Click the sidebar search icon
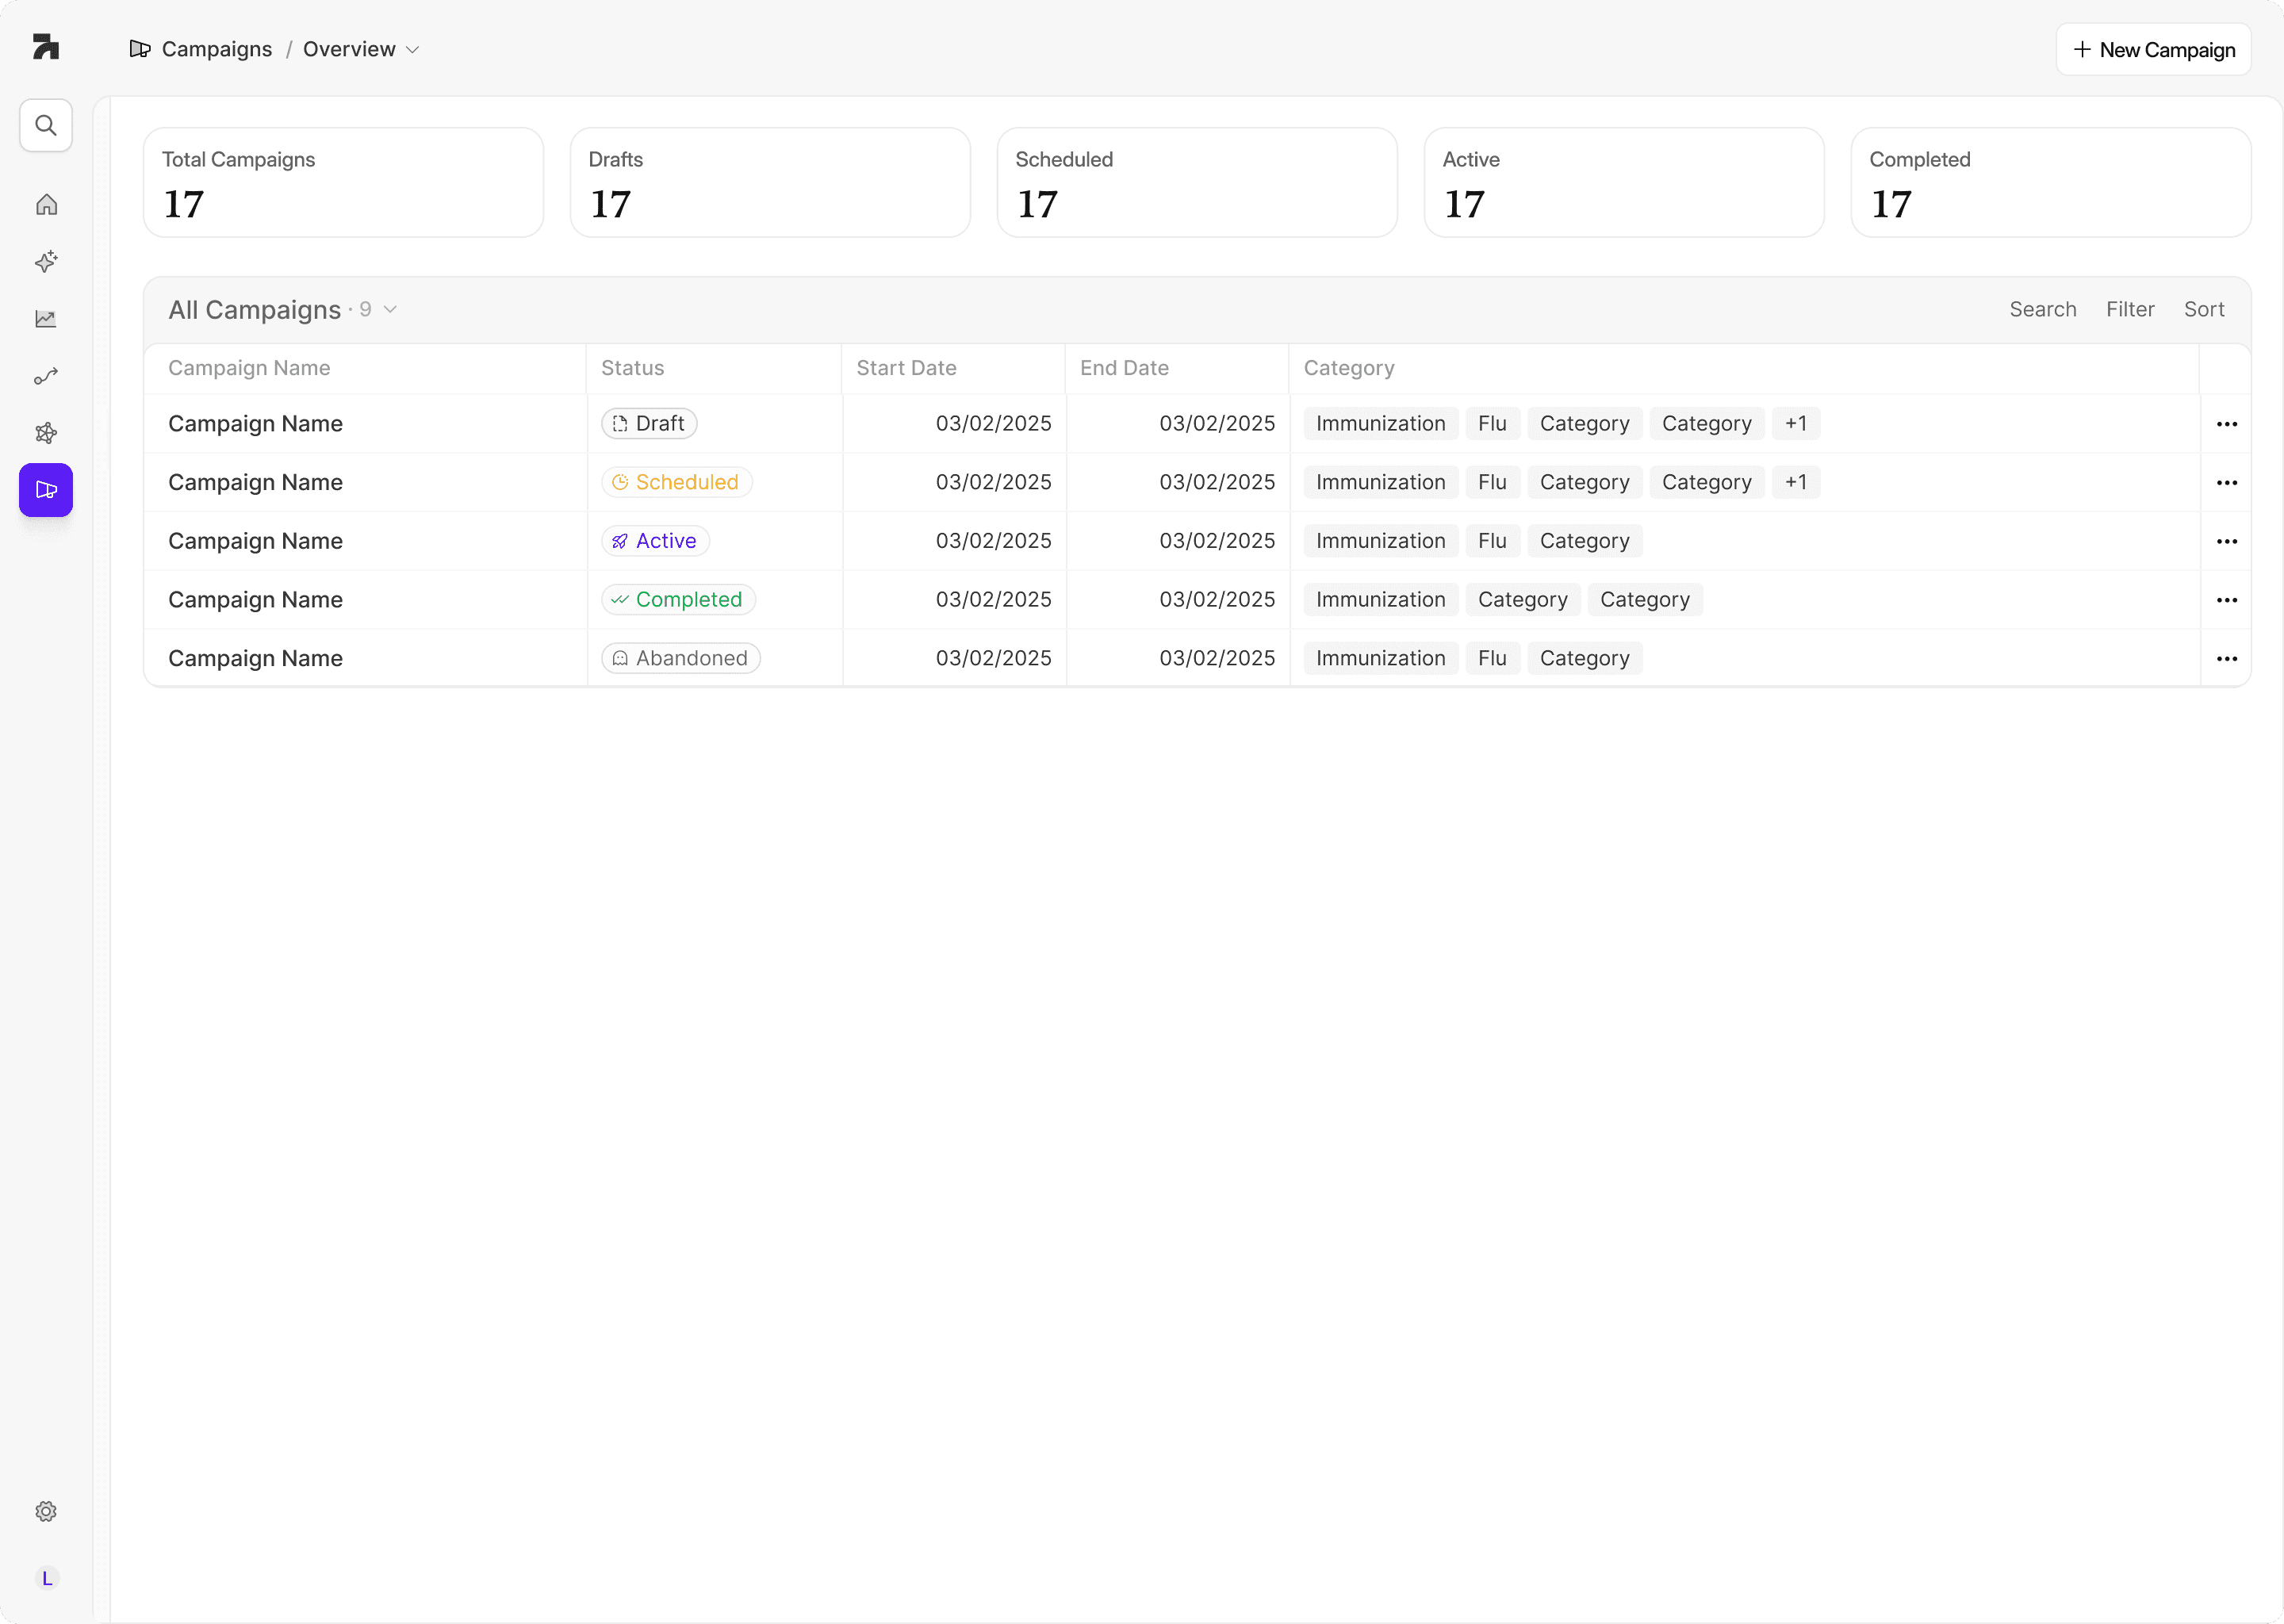Screen dimensions: 2284x1624 pyautogui.click(x=46, y=125)
